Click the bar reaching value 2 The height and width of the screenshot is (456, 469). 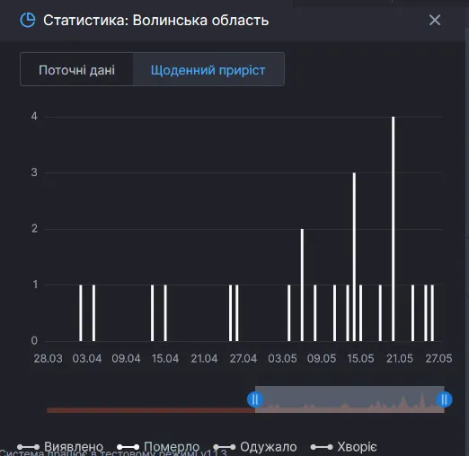pos(302,285)
